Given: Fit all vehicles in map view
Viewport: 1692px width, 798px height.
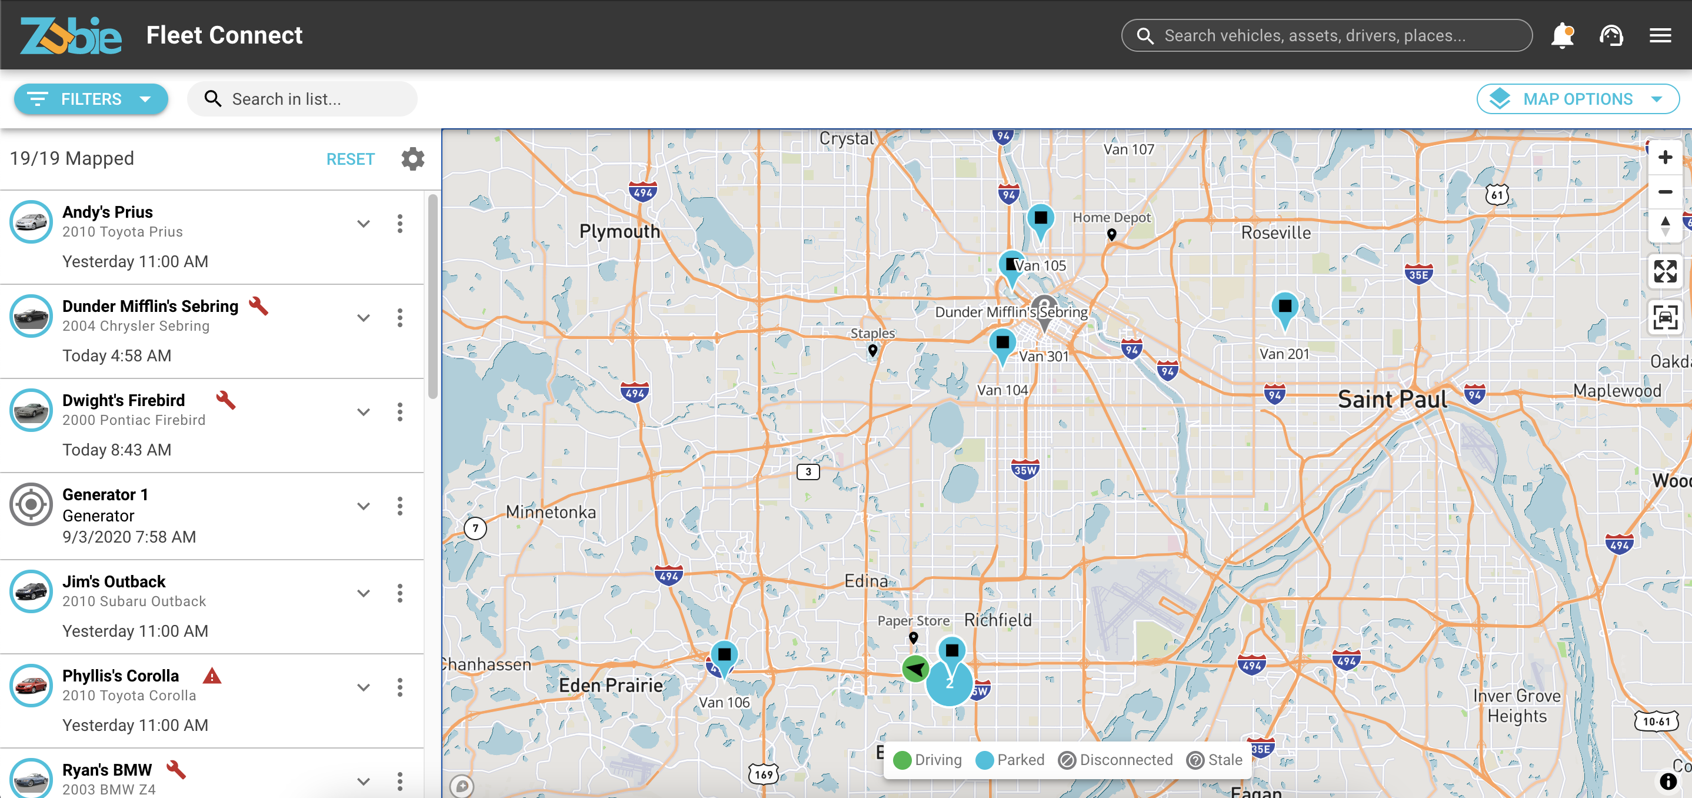Looking at the screenshot, I should (1664, 271).
